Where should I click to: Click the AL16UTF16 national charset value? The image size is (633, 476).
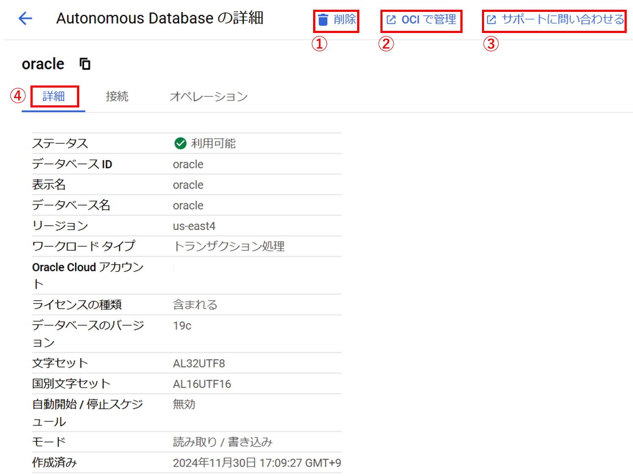pos(202,384)
